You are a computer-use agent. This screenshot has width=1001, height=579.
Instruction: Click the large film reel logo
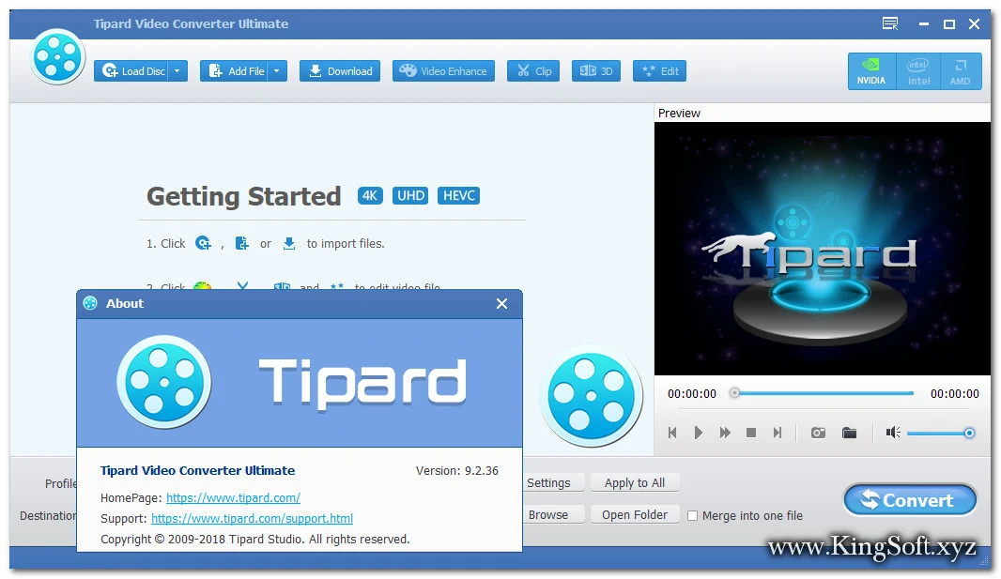[x=592, y=397]
